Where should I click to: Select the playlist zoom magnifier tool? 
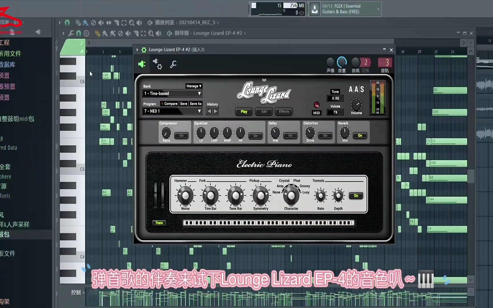(x=132, y=22)
